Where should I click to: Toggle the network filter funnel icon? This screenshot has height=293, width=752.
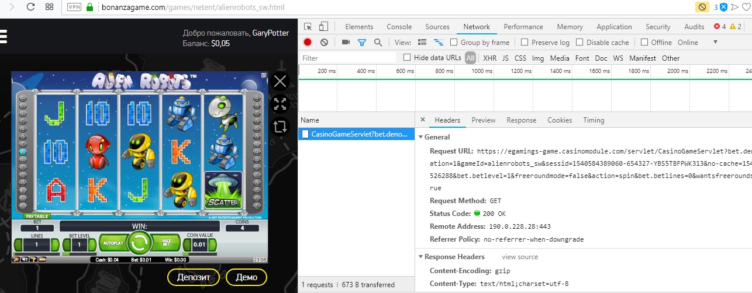coord(362,42)
